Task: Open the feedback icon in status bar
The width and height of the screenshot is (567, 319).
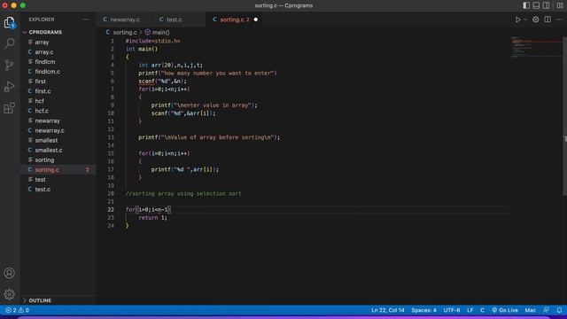Action: (x=546, y=310)
